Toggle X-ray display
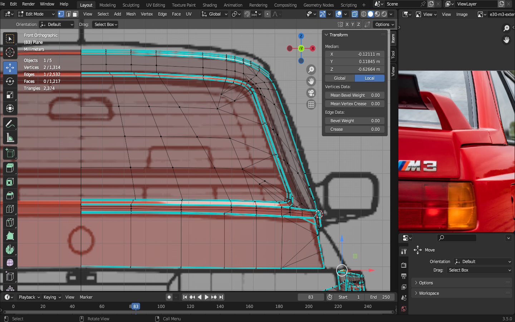 pos(354,14)
